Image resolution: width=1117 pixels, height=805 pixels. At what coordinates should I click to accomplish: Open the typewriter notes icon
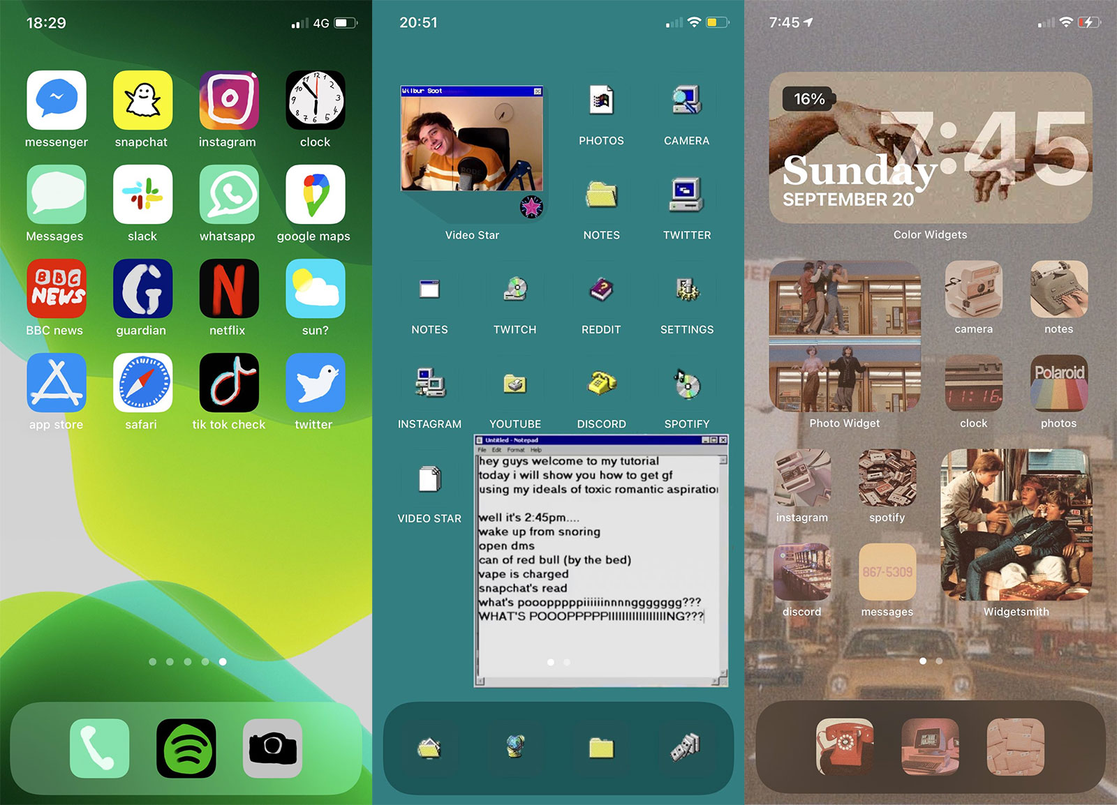point(1059,289)
